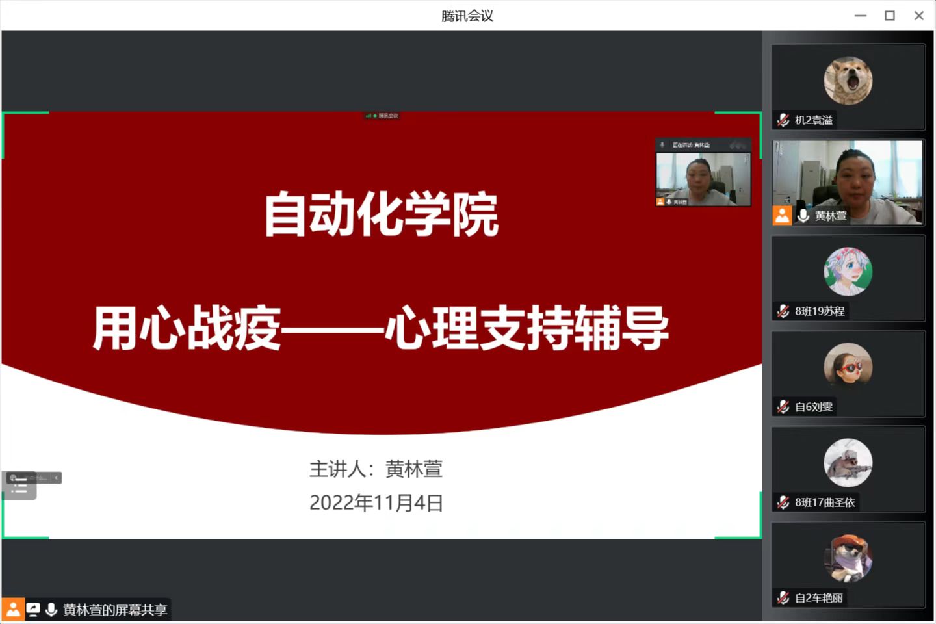
Task: Click the muted mic icon for 8班19苏程
Action: (783, 311)
